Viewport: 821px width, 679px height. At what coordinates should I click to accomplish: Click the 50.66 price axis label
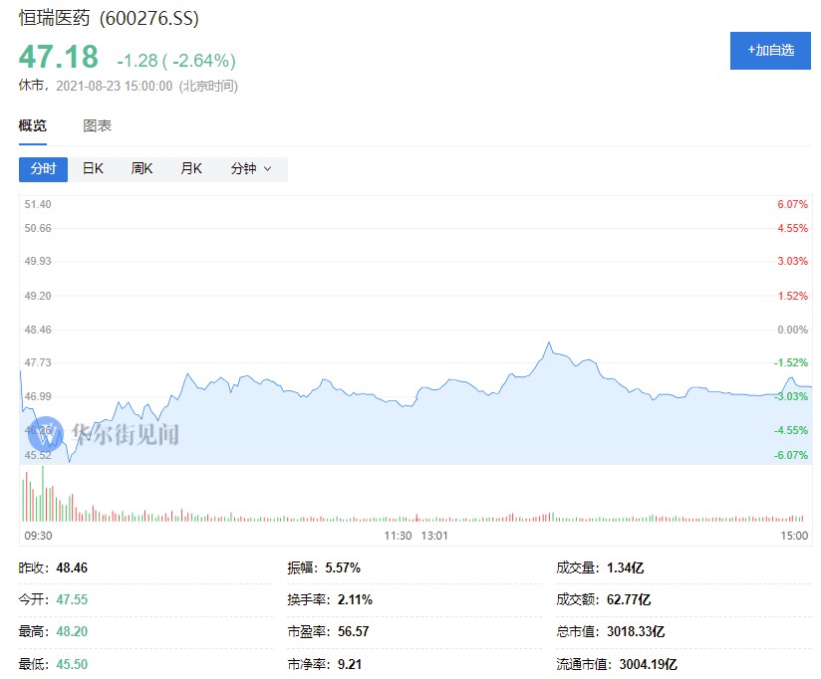(38, 228)
